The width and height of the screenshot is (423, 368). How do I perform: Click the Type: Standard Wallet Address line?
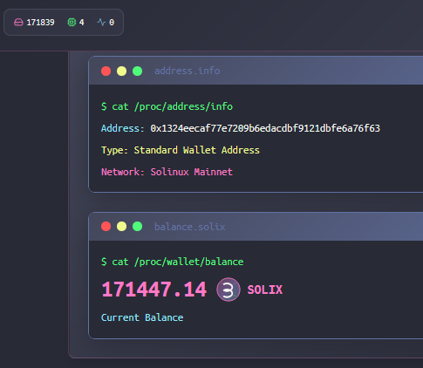pos(181,150)
